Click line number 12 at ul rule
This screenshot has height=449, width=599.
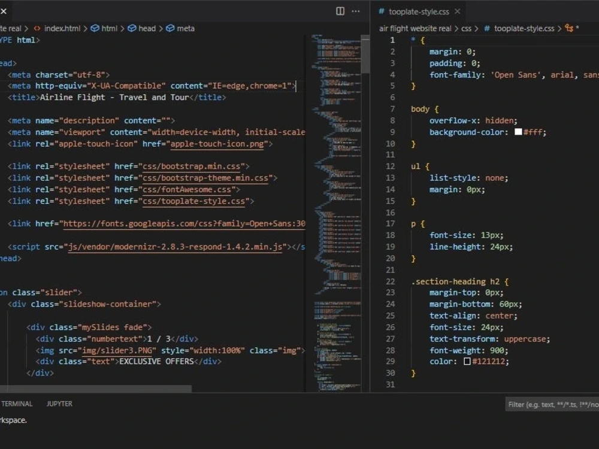click(x=390, y=166)
